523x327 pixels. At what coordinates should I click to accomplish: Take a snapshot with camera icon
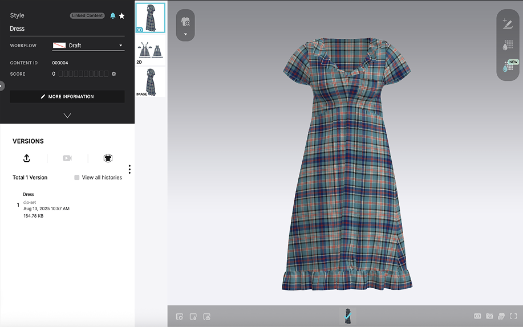click(489, 316)
